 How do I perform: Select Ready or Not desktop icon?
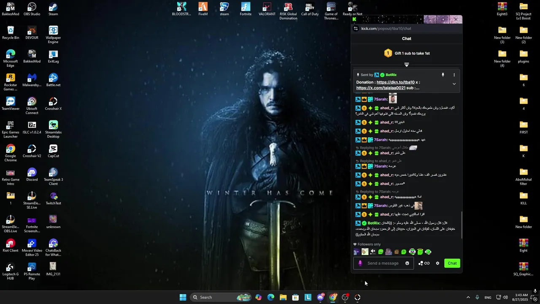[x=352, y=9]
